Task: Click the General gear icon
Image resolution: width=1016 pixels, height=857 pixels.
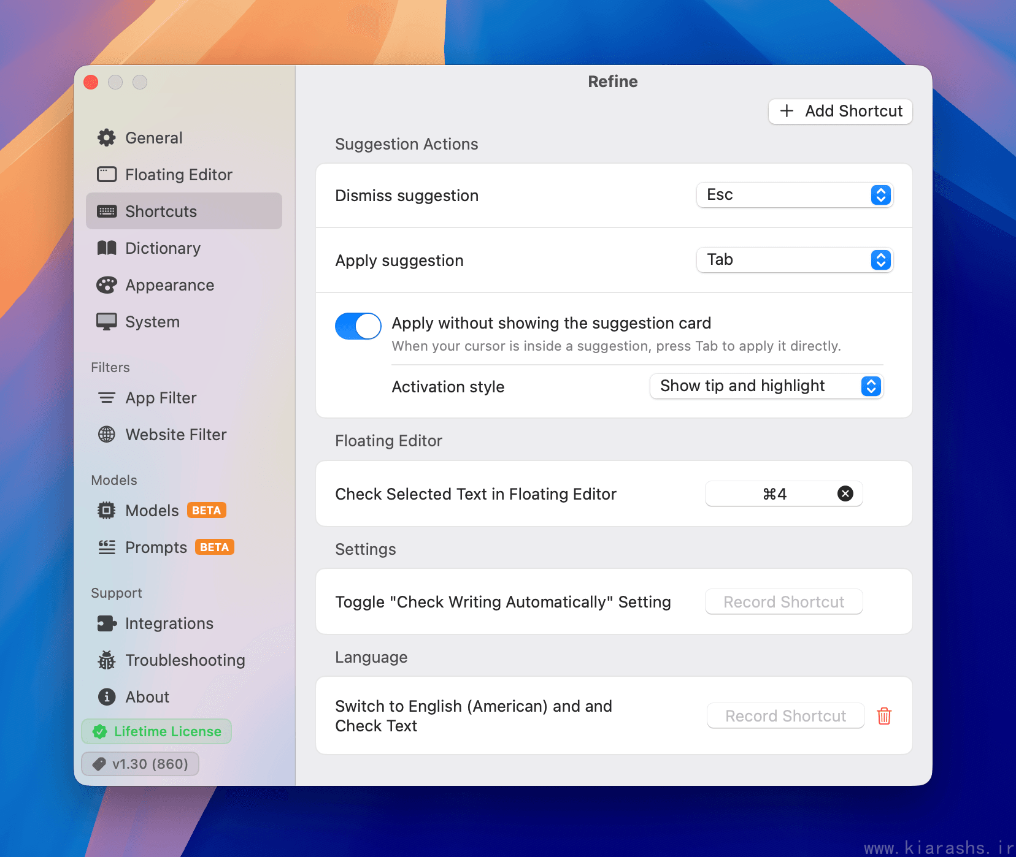Action: point(107,138)
